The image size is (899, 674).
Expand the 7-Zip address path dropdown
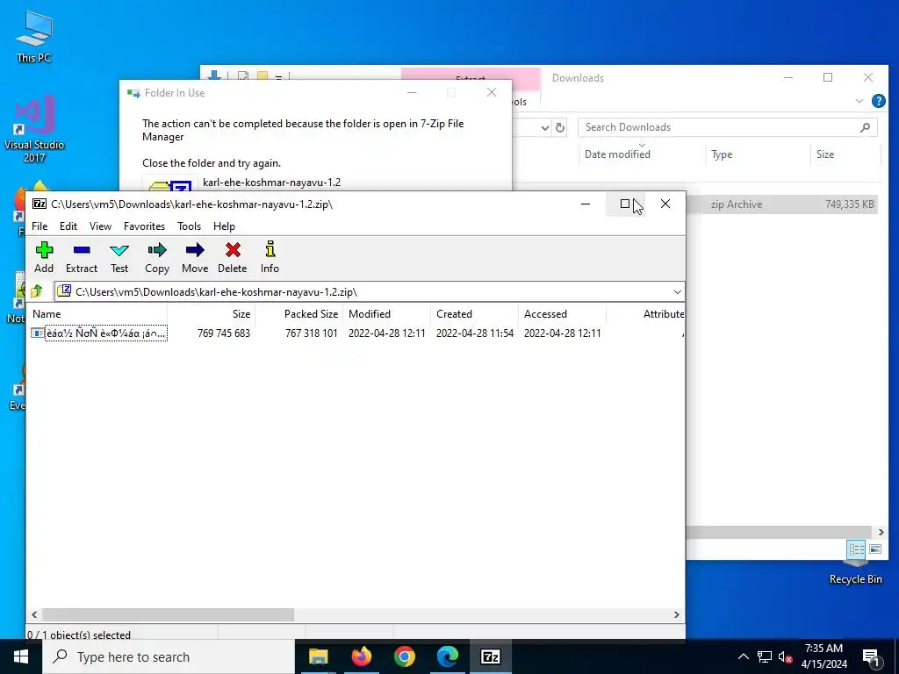click(677, 292)
